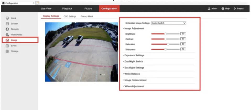The height and width of the screenshot is (110, 251).
Task: Click the Brightness value field
Action: pos(183,34)
